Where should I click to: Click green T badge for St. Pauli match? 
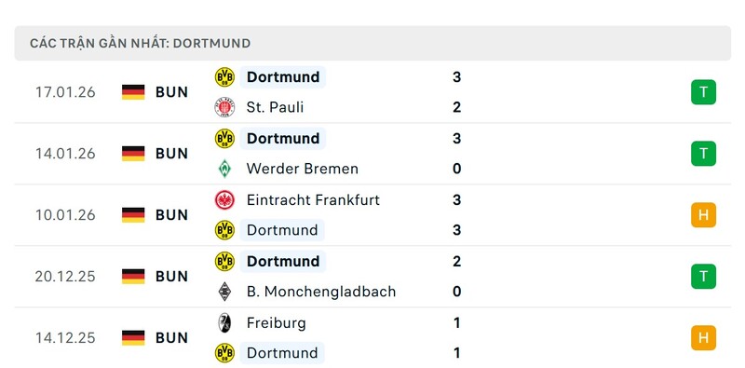[704, 92]
